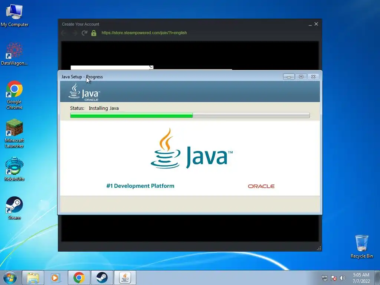Click the Steam window resize grip
Image resolution: width=380 pixels, height=285 pixels.
(319, 248)
